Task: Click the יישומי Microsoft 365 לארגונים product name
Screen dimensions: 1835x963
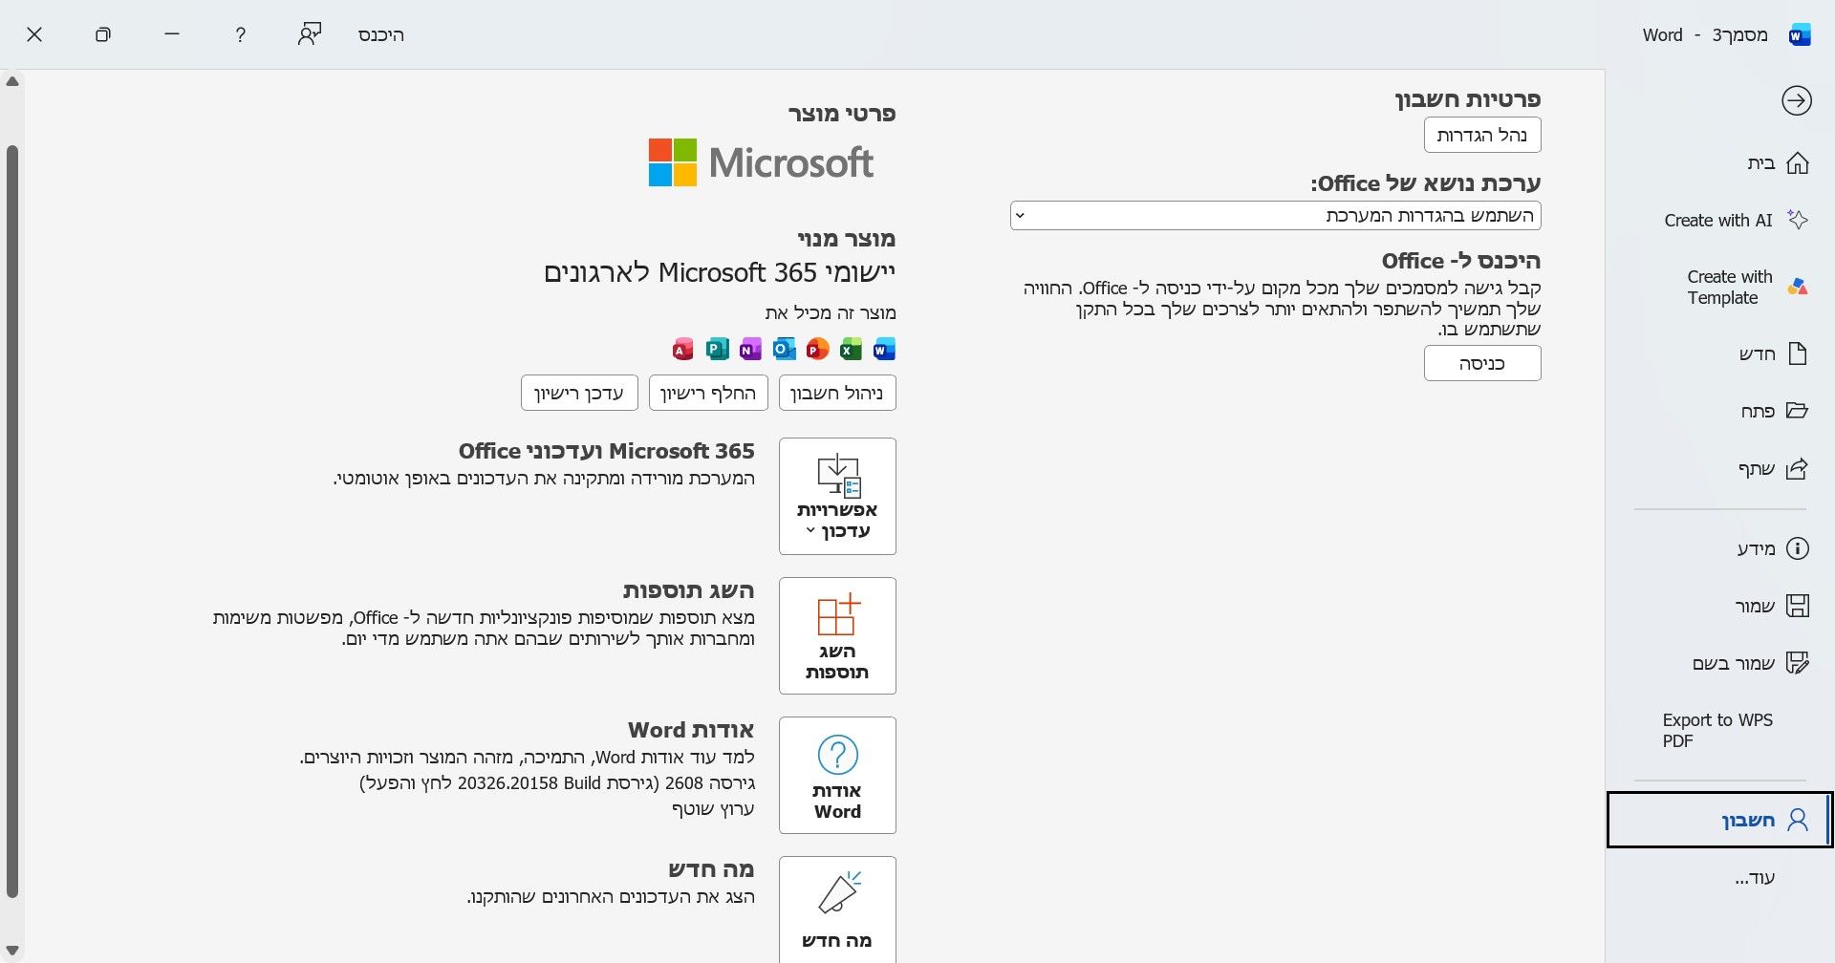Action: (720, 273)
